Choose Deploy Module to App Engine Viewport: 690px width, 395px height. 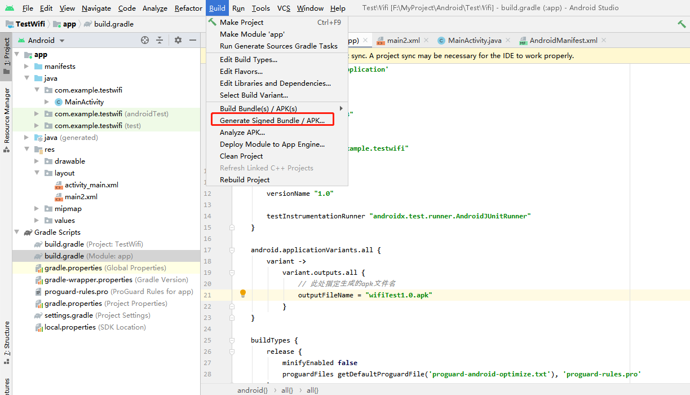coord(276,144)
